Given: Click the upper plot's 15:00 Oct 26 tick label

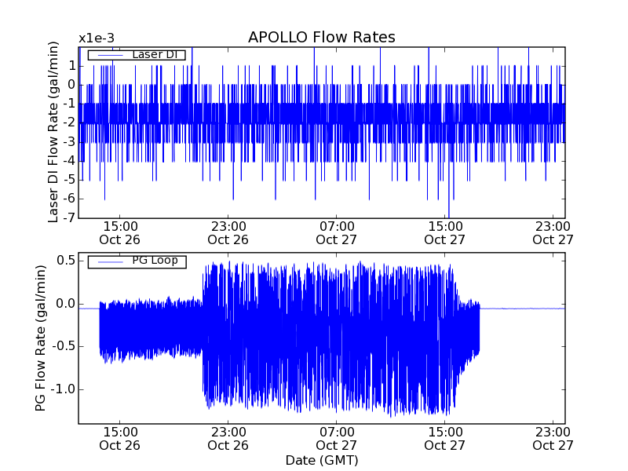Looking at the screenshot, I should coord(119,232).
